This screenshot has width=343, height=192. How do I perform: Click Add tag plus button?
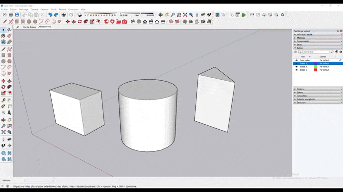tap(296, 52)
